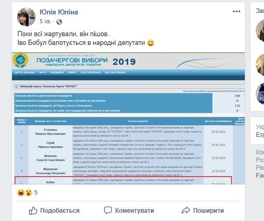Open the first contact avatar in the right sidebar
Image resolution: width=264 pixels, height=221 pixels.
pyautogui.click(x=260, y=31)
